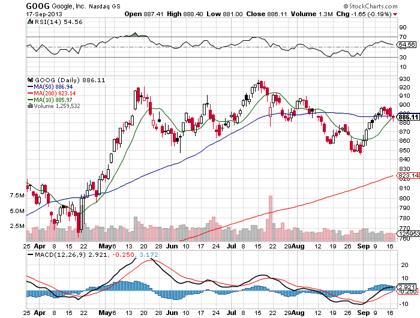
Task: Click the Apr label on the price chart date axis
Action: [x=40, y=246]
